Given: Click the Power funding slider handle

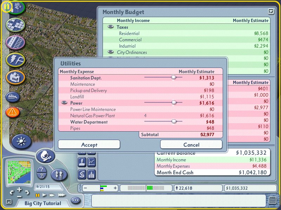Looking at the screenshot, I should [x=174, y=103].
